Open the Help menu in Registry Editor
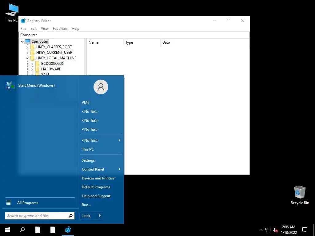This screenshot has height=236, width=315. (x=75, y=29)
